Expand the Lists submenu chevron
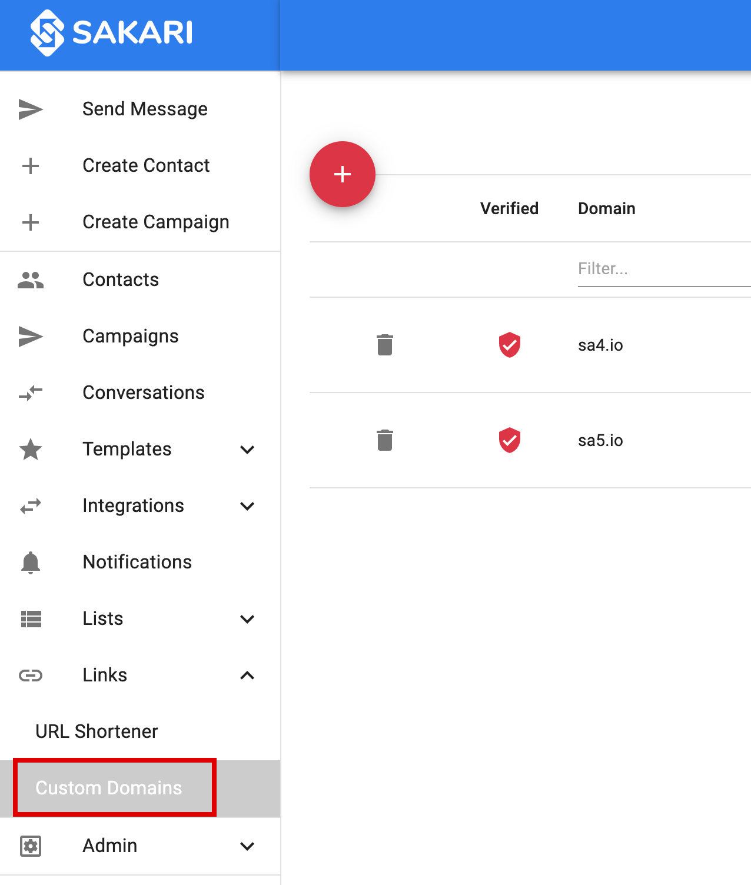The height and width of the screenshot is (885, 751). click(248, 619)
